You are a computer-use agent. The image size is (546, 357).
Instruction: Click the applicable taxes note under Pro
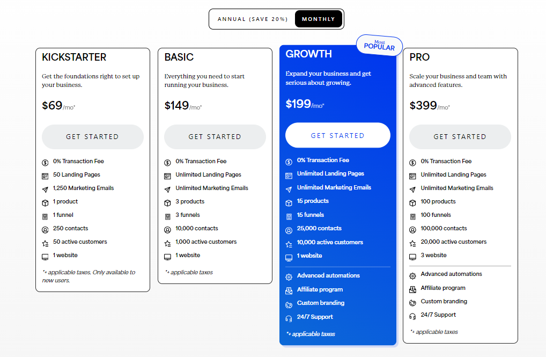434,332
